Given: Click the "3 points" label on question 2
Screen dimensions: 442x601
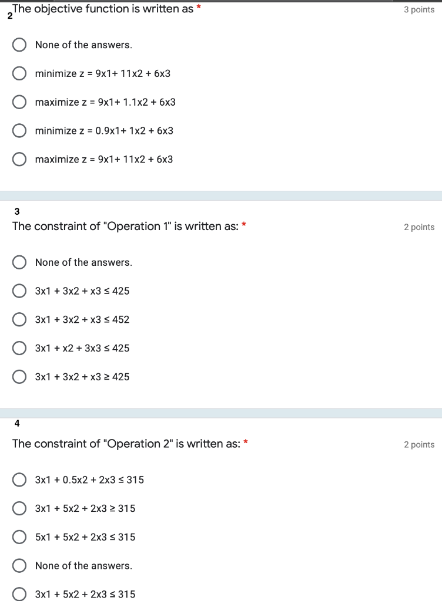Looking at the screenshot, I should point(418,9).
